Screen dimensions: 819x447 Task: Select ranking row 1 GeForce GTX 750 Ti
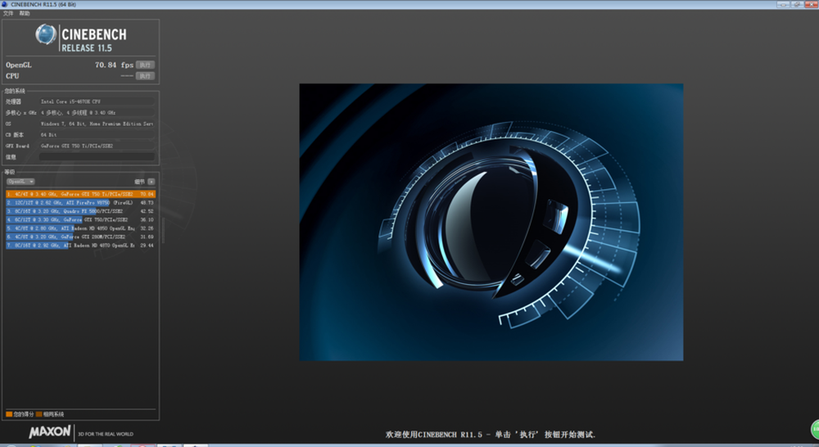[80, 194]
